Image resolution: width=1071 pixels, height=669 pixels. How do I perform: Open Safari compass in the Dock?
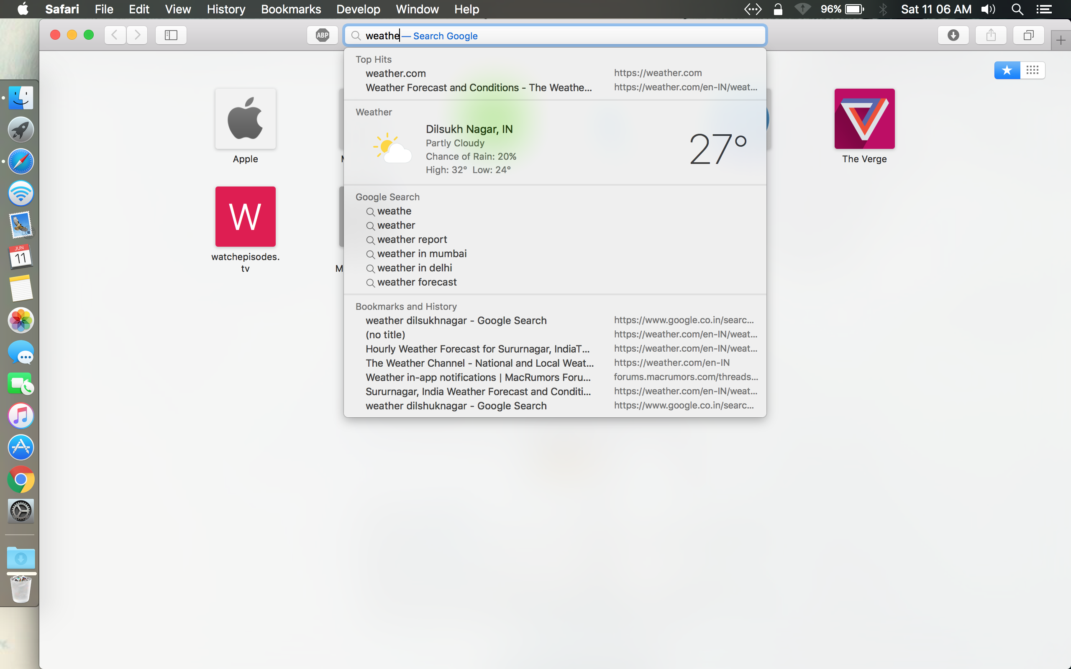point(21,161)
